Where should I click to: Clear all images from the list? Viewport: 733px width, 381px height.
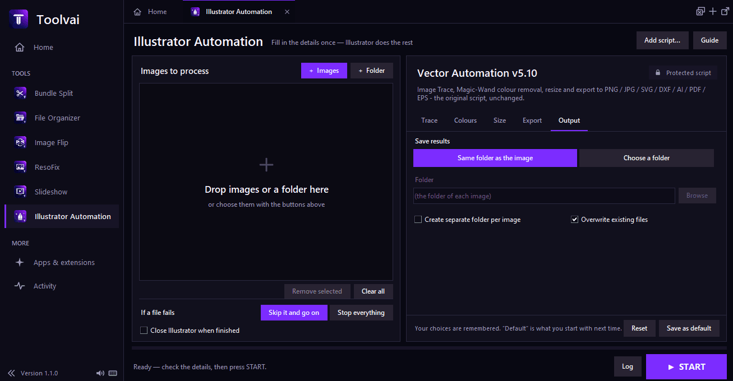[x=373, y=291]
